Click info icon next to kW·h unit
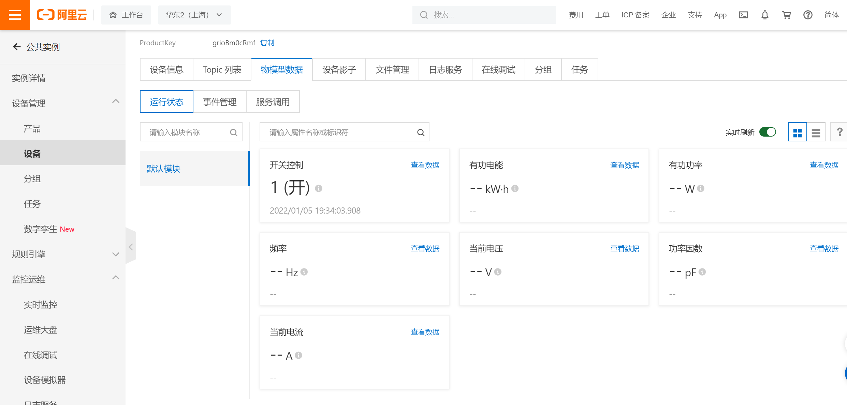Viewport: 847px width, 405px height. [515, 188]
